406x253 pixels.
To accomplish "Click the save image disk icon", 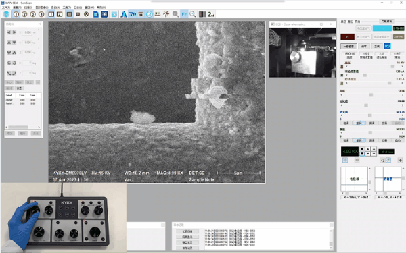I will [x=96, y=14].
